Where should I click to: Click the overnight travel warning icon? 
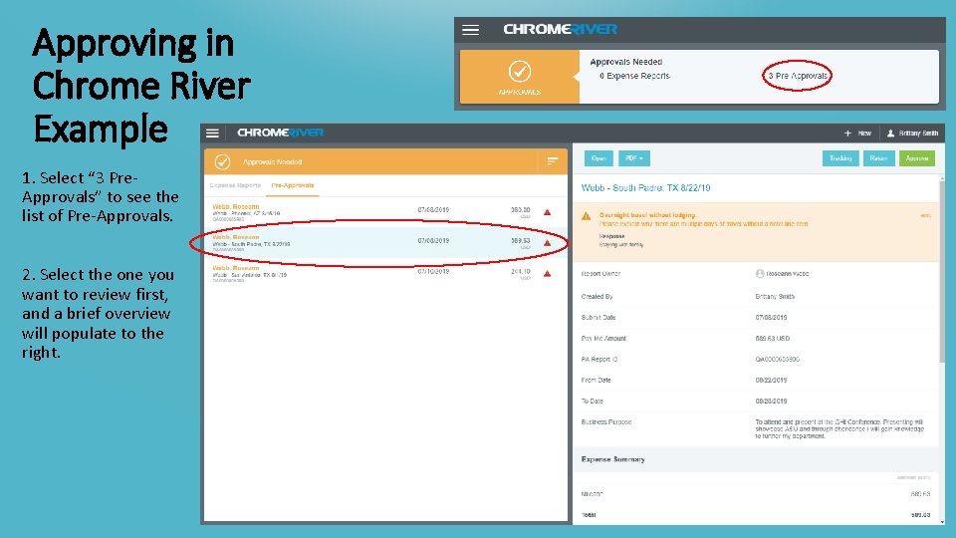tap(586, 216)
